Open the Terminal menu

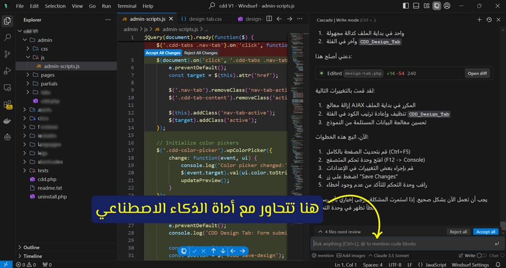(x=126, y=6)
